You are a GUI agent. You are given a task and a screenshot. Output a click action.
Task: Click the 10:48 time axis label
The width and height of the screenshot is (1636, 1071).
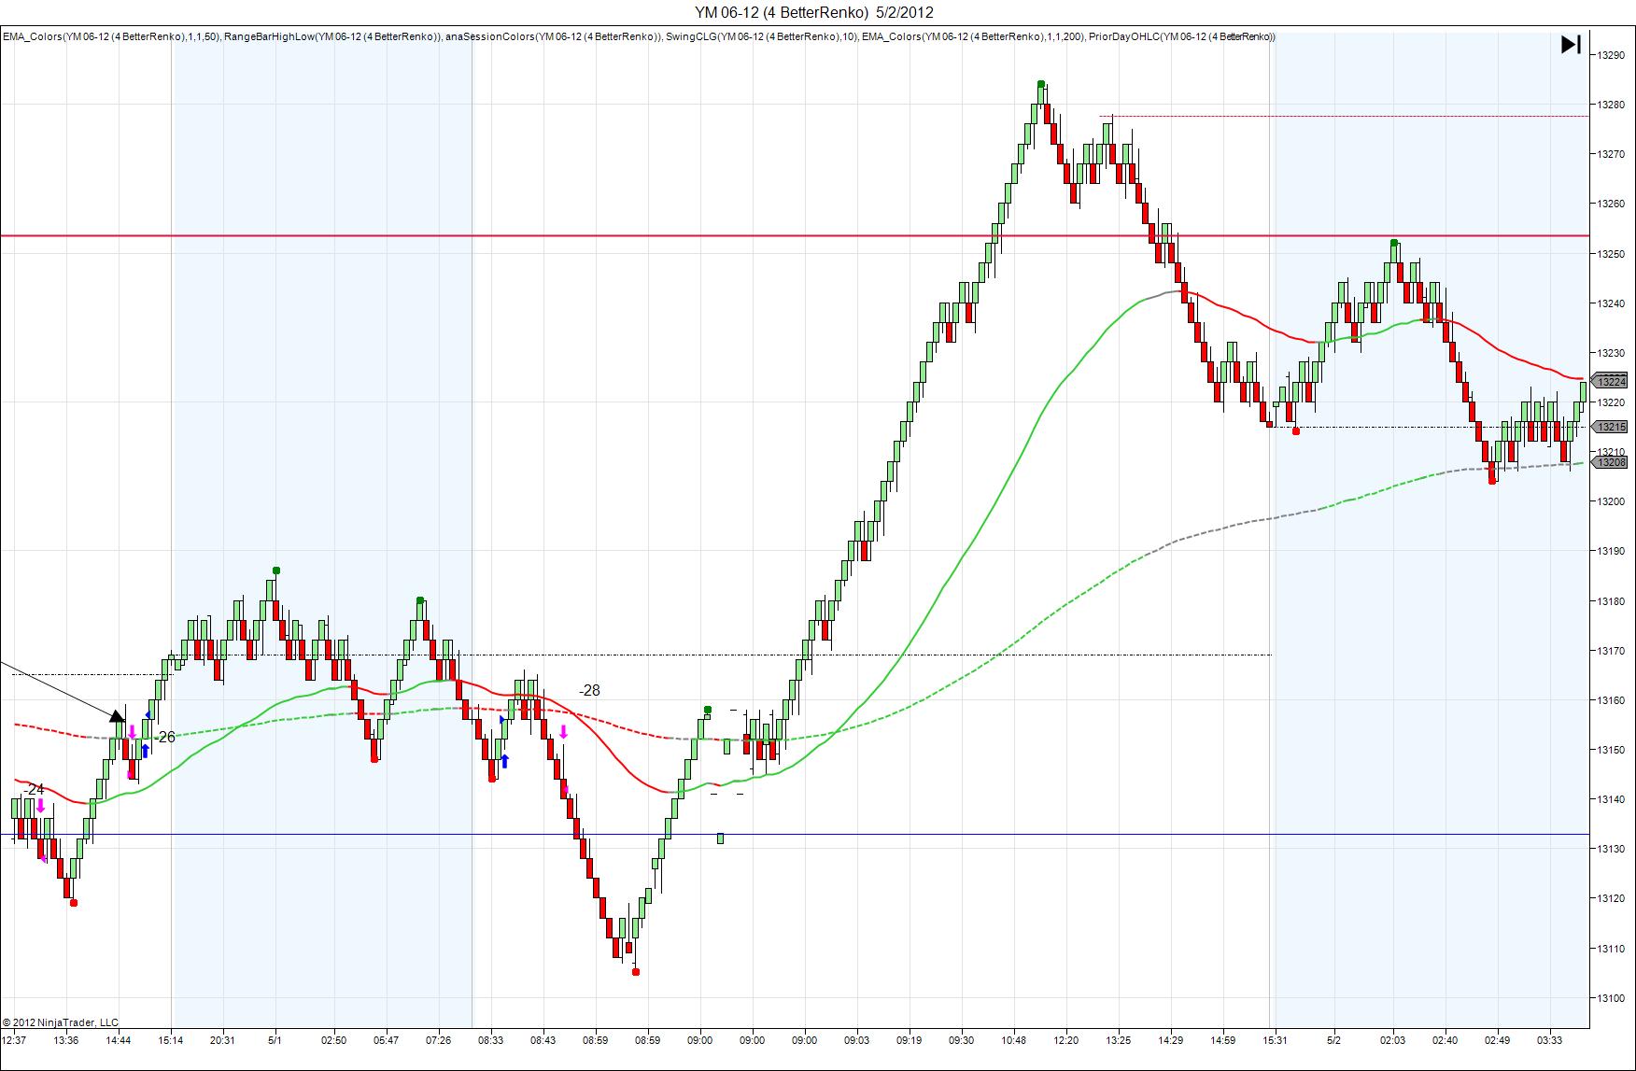[x=1013, y=1040]
